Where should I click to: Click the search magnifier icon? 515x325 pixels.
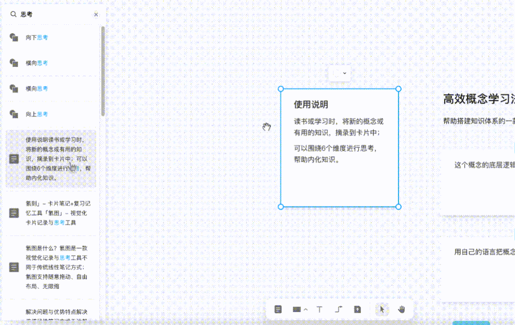pos(13,14)
